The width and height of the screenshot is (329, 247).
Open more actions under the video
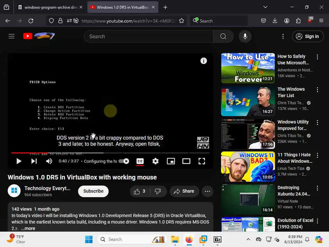tap(207, 191)
